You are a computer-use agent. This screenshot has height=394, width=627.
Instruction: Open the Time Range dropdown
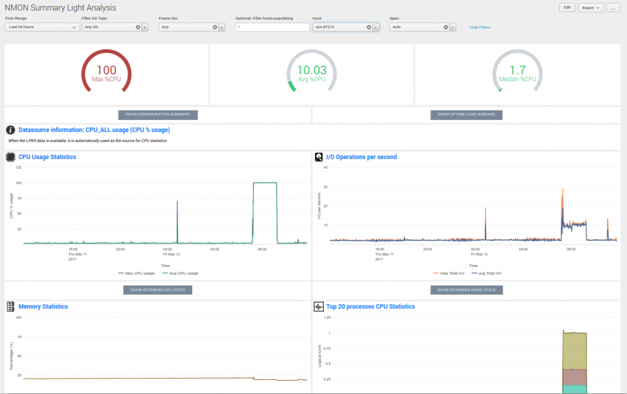[x=41, y=27]
